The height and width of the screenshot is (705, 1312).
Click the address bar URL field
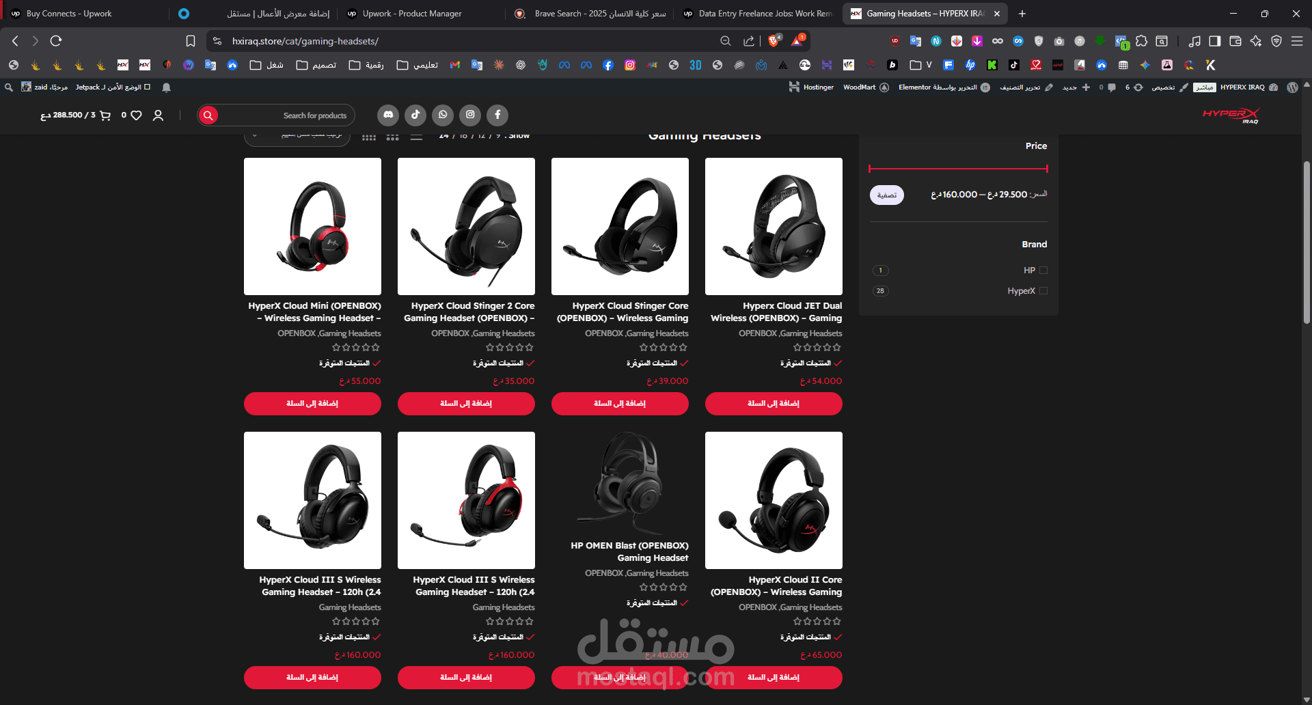pyautogui.click(x=471, y=41)
